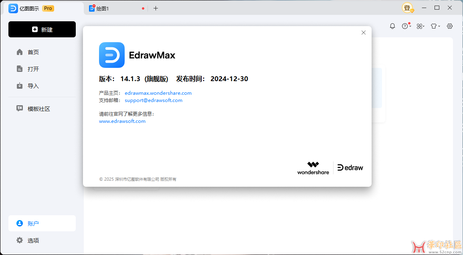This screenshot has height=255, width=463.
Task: Click the EdrawMax logo in the dialog
Action: click(111, 55)
